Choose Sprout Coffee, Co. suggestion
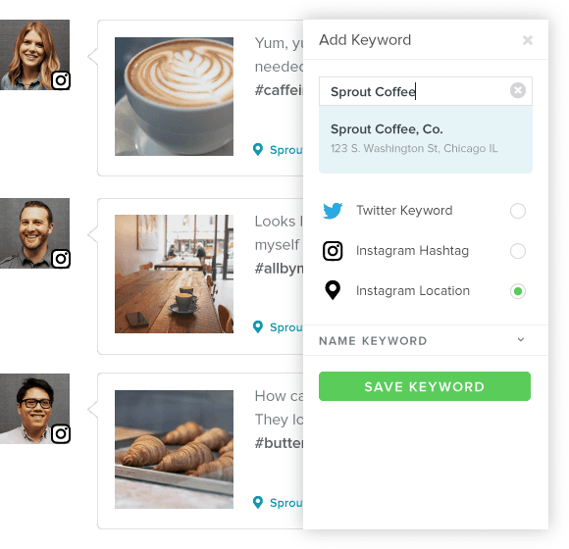Viewport: 569px width, 549px height. tap(426, 139)
